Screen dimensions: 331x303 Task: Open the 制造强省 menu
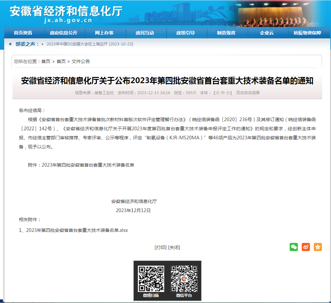coord(226,33)
